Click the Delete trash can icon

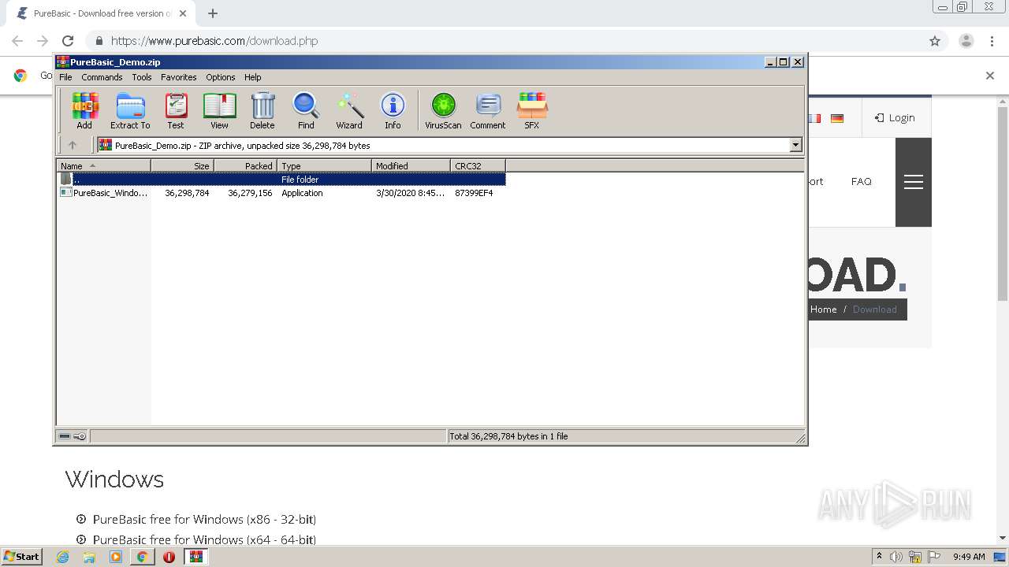click(x=262, y=110)
